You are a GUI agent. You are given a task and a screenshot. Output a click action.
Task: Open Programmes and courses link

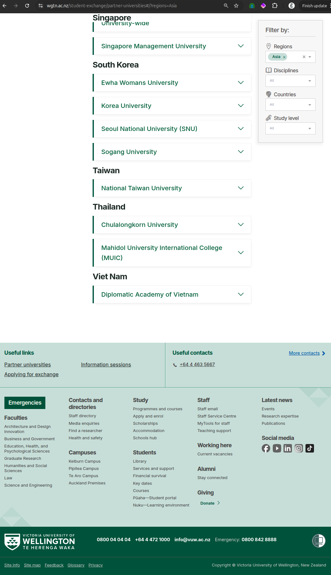157,409
